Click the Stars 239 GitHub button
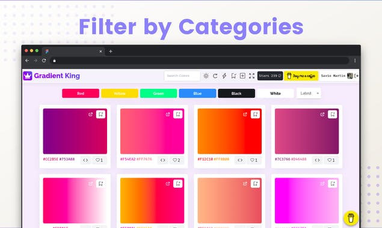Image resolution: width=382 pixels, height=228 pixels. pyautogui.click(x=270, y=76)
